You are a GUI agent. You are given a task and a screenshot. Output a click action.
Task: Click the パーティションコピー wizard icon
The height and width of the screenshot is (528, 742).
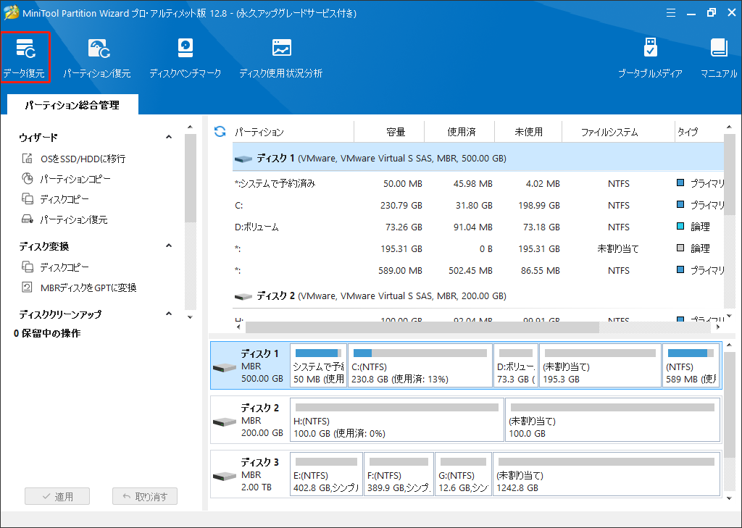[x=28, y=178]
